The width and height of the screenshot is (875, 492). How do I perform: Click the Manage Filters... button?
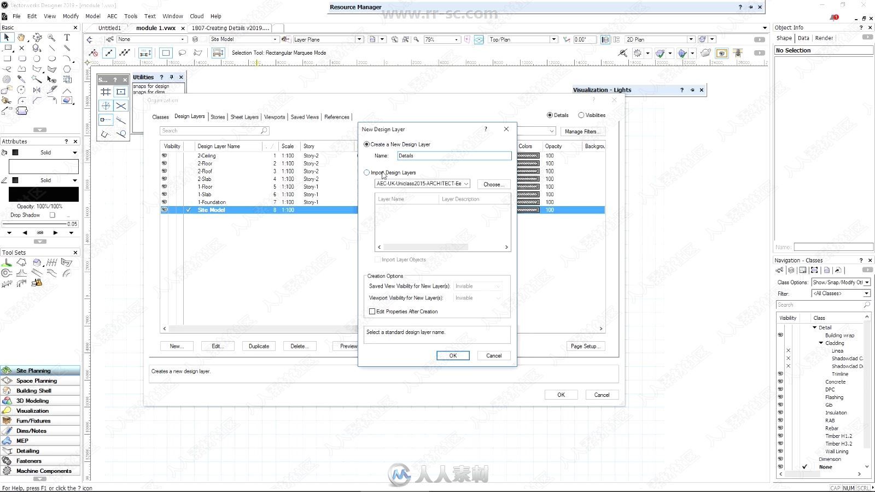[583, 132]
